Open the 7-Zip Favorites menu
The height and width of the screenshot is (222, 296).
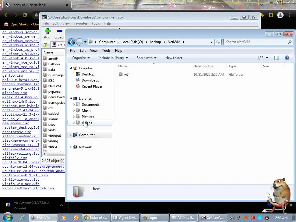[80, 23]
